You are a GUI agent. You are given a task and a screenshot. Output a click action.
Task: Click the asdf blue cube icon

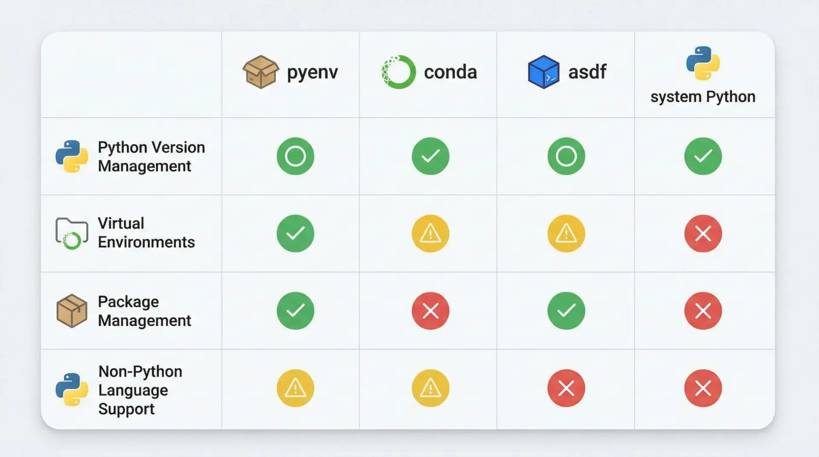(x=543, y=72)
